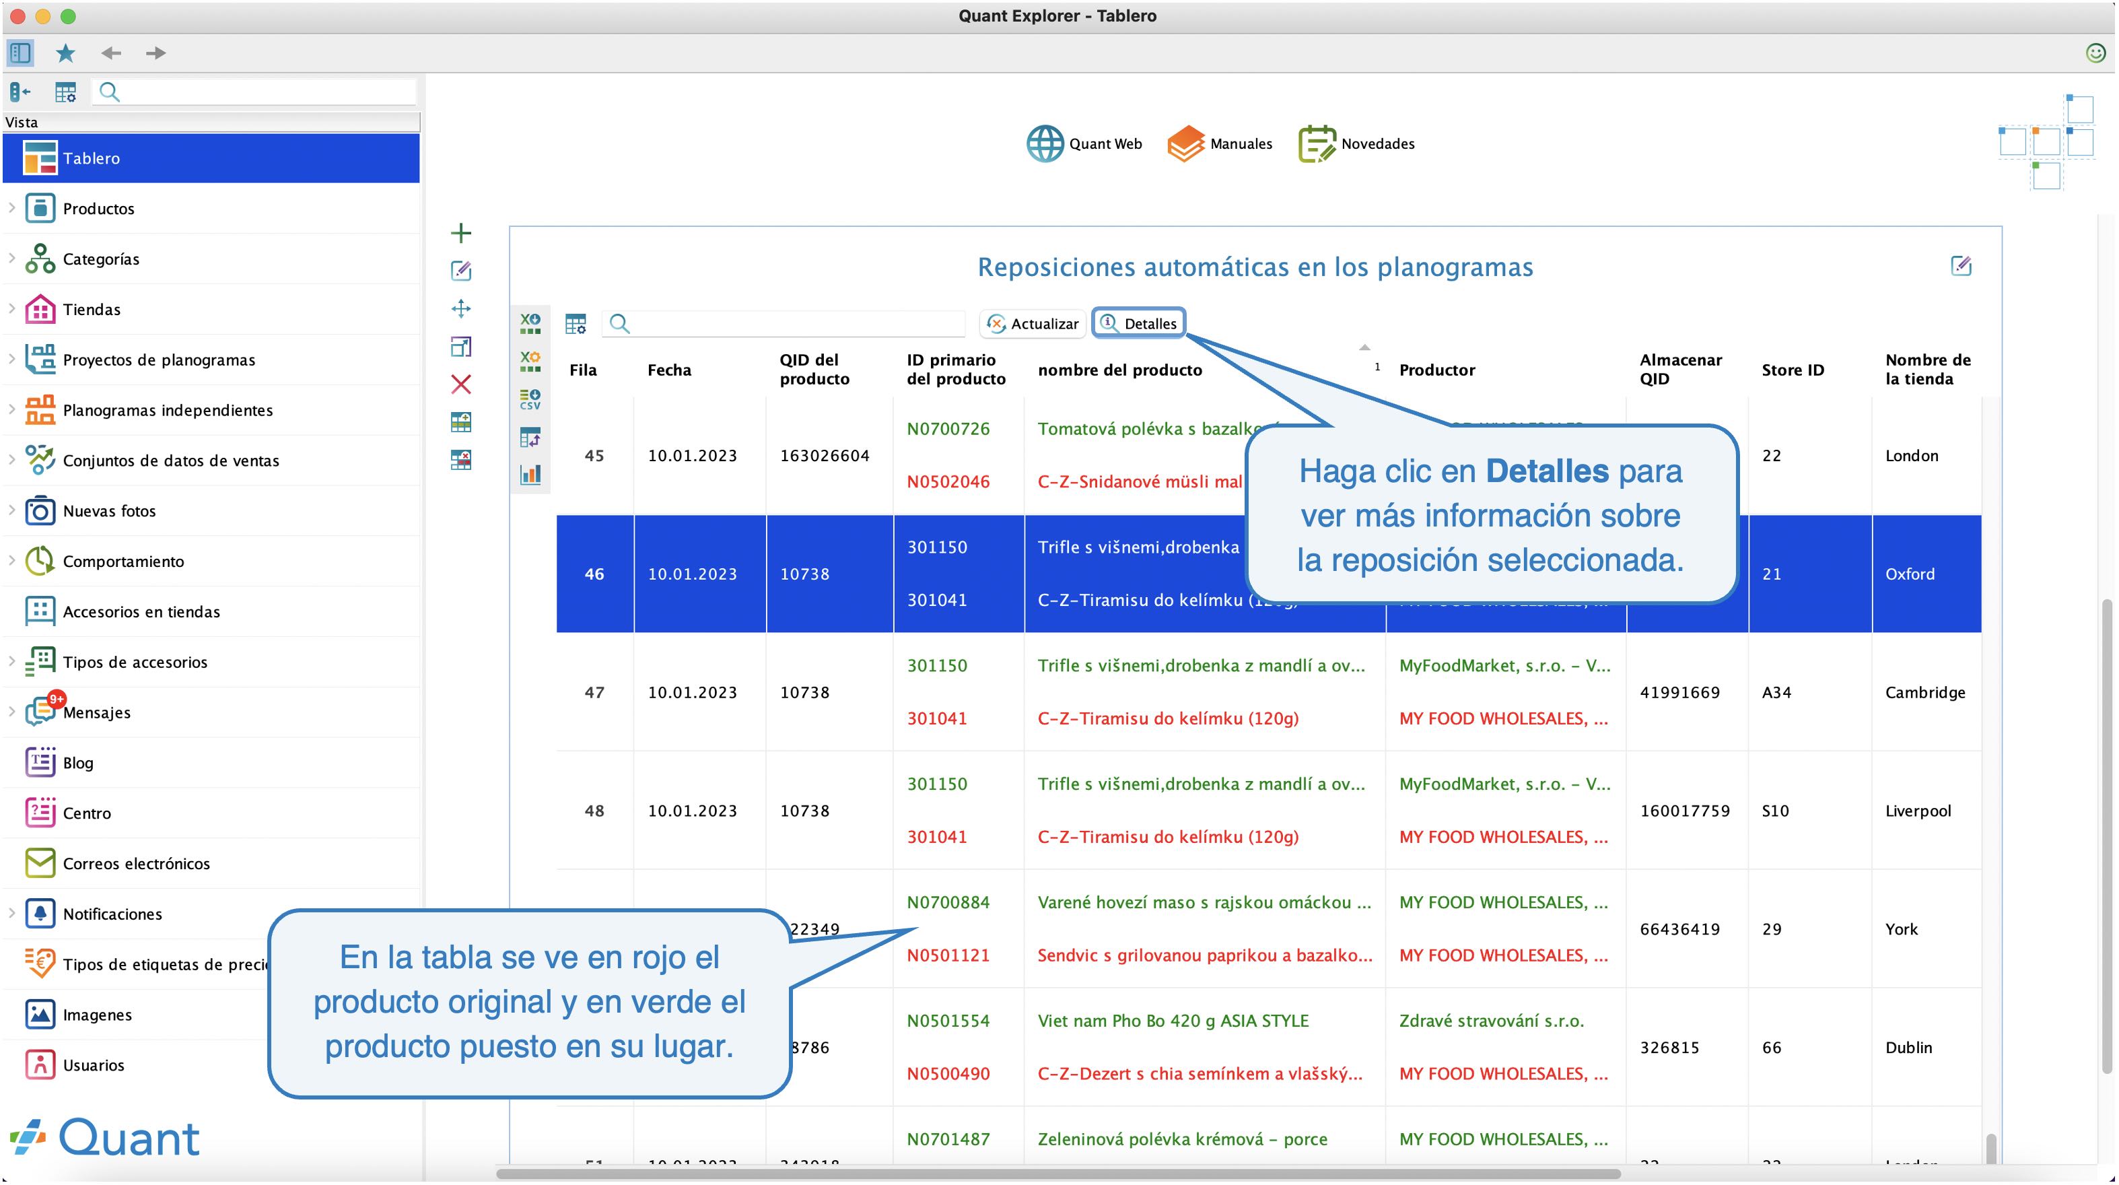Click the Detalles button
2119x1185 pixels.
pos(1138,323)
